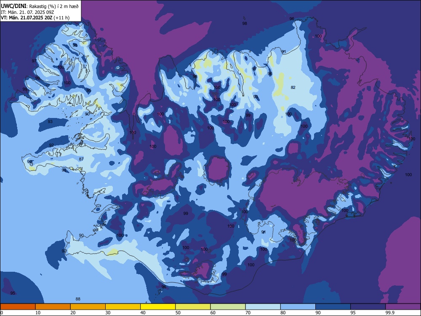Select the pale yellow 50–60 legend swatch
This screenshot has width=421, height=316.
click(x=193, y=307)
